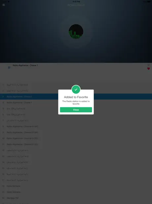Viewport: 152px width, 204px height.
Task: Select station row numbered 20
Action: coord(76,198)
